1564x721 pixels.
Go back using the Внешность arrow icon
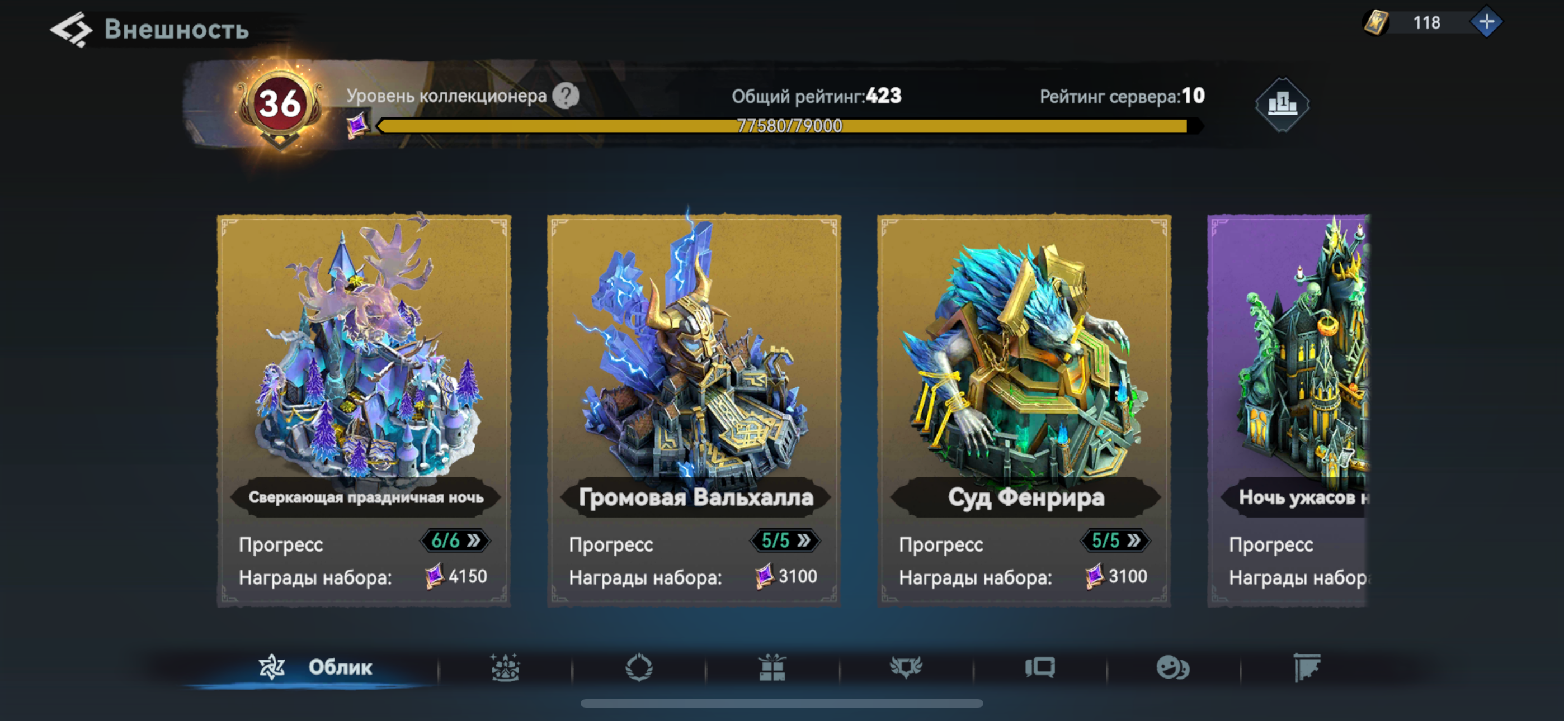[71, 29]
